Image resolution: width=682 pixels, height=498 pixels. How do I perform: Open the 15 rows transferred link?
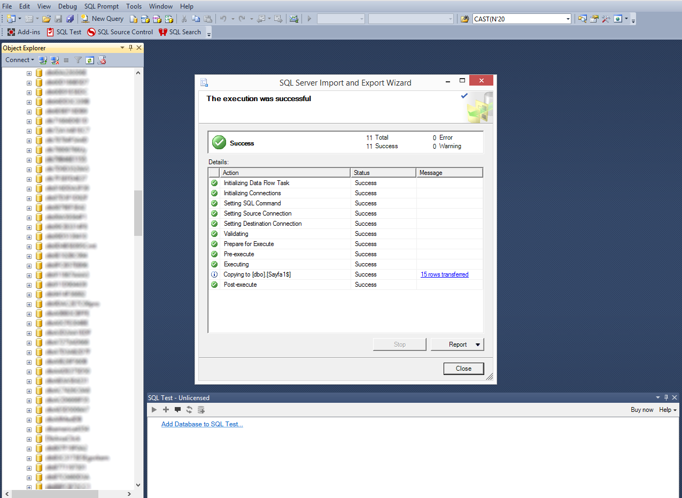point(445,274)
